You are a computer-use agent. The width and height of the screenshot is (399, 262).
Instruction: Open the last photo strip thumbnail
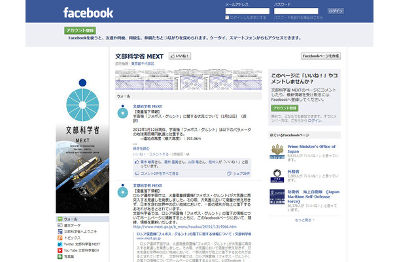tap(247, 79)
